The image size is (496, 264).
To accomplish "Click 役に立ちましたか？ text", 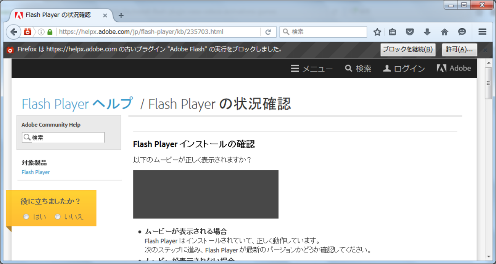I will pyautogui.click(x=51, y=202).
